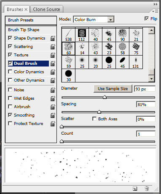The width and height of the screenshot is (161, 194).
Task: Click the Use Sample Size button
Action: coord(113,89)
